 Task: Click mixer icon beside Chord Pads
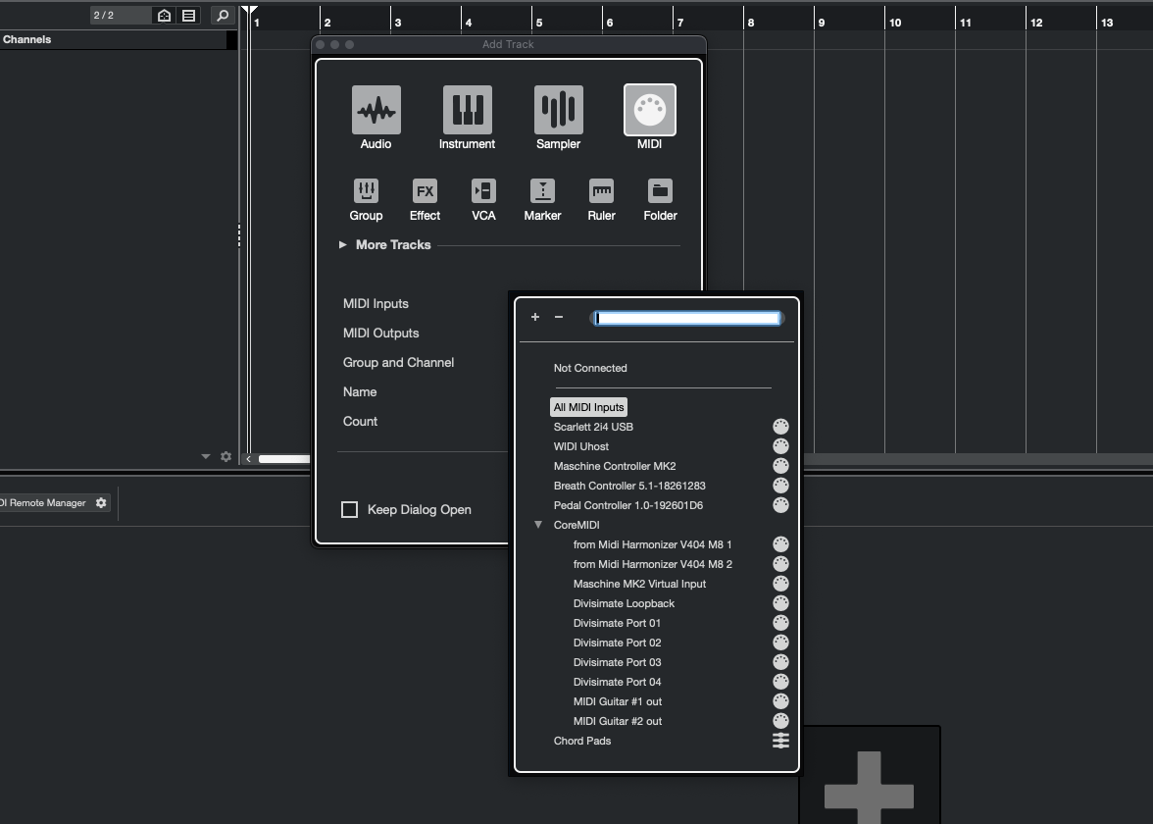point(780,741)
